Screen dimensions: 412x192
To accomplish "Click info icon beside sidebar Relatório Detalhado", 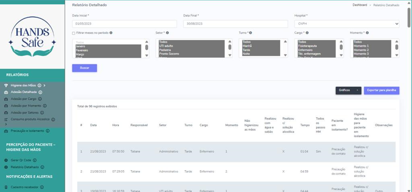I will (x=42, y=167).
